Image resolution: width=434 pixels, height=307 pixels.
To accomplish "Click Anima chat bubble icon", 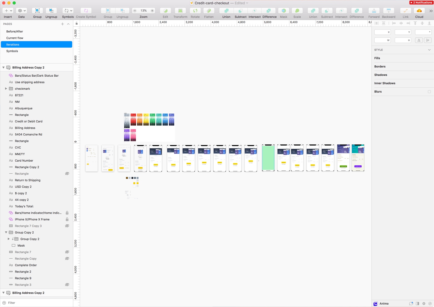I will pos(411,304).
